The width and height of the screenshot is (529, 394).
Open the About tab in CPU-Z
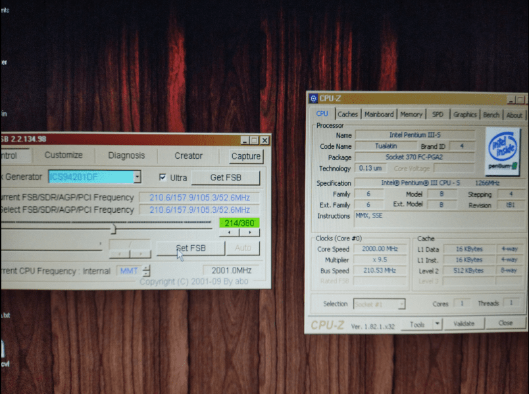coord(514,115)
